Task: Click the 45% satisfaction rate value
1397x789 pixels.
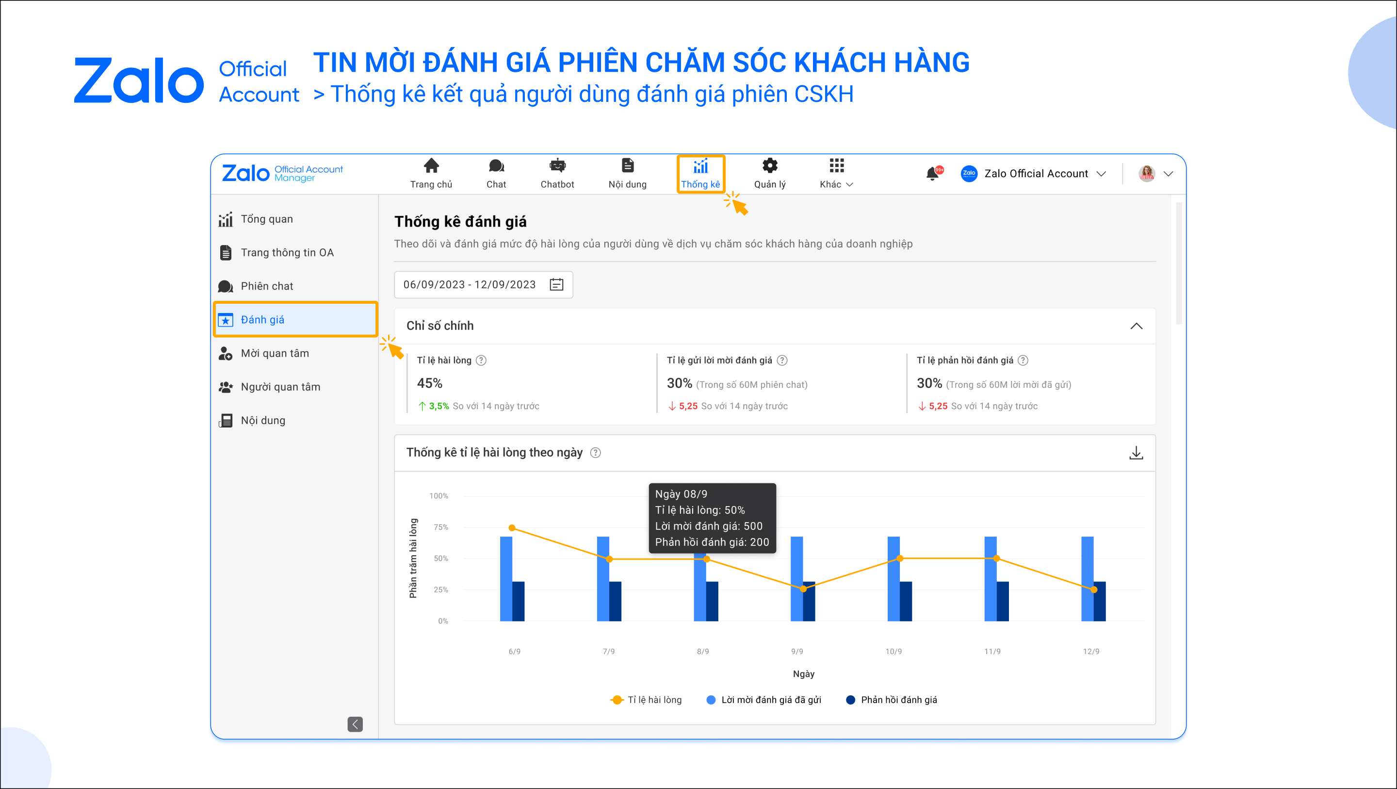Action: point(429,384)
